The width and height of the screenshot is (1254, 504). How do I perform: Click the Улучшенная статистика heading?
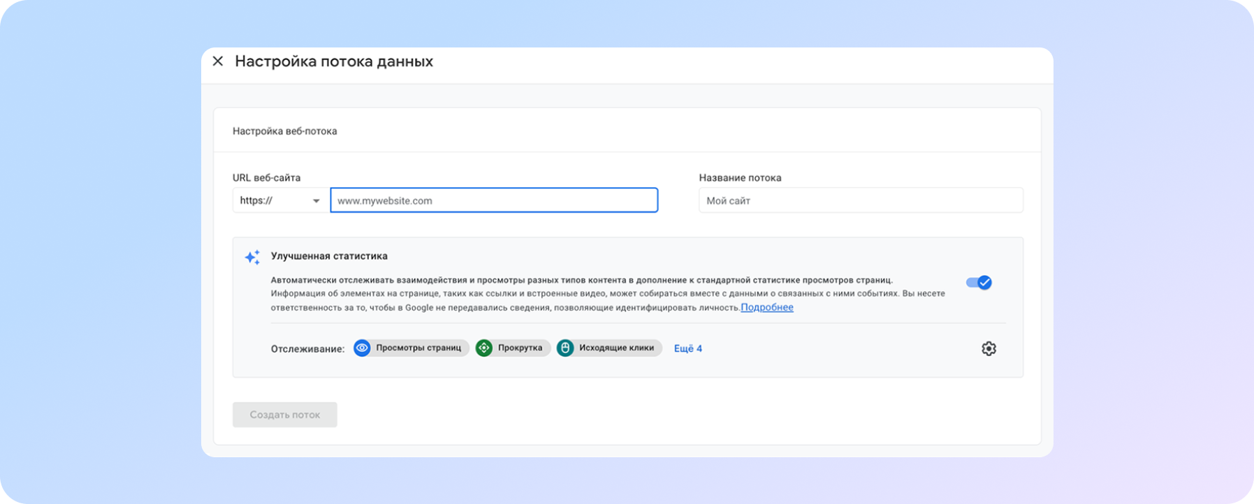329,256
